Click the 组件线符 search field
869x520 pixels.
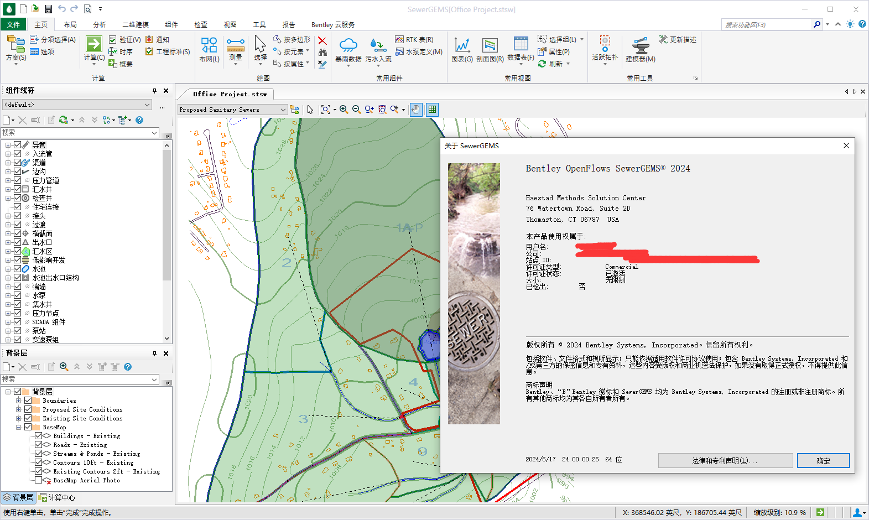click(80, 133)
